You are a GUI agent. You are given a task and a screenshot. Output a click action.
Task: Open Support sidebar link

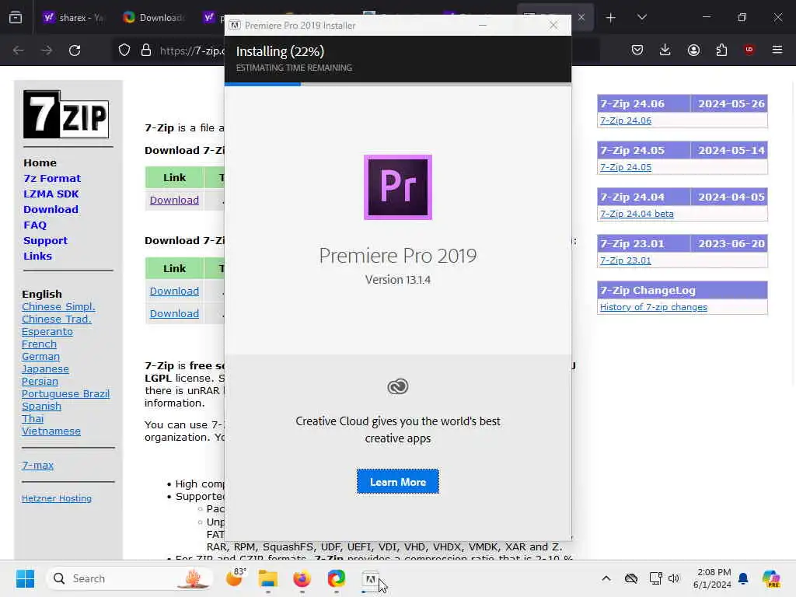click(45, 241)
